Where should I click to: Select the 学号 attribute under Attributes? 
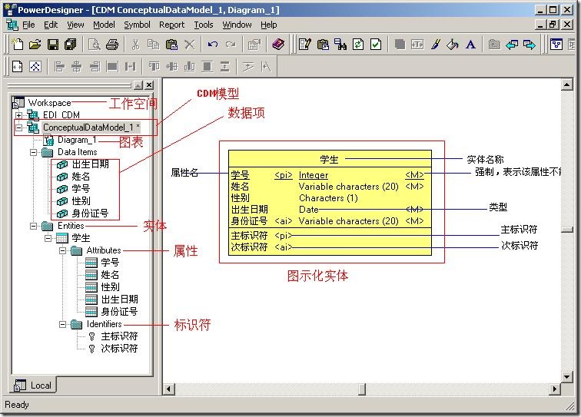(110, 263)
